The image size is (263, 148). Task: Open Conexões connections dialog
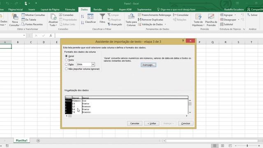66,15
